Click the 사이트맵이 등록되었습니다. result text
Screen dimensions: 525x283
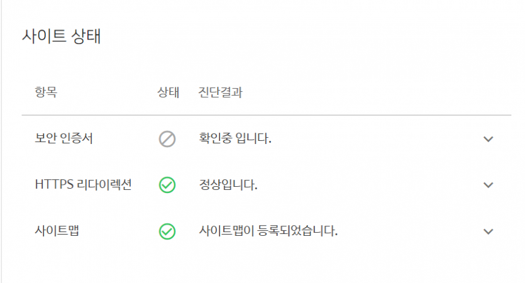point(268,231)
